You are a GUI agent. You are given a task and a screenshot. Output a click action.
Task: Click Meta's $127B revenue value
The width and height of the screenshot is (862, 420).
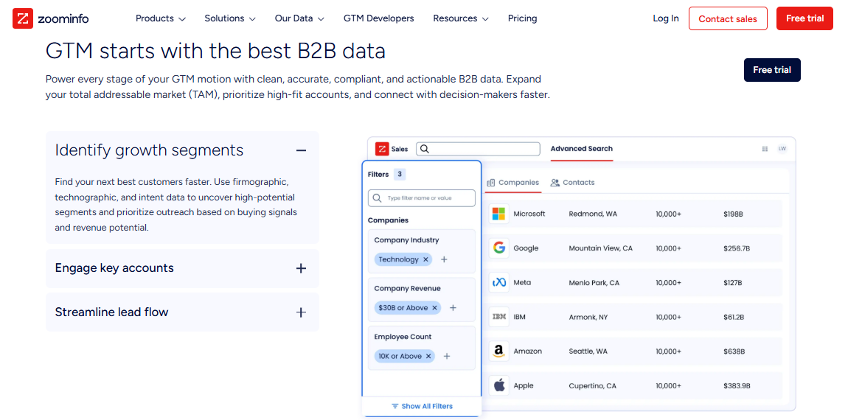tap(733, 283)
